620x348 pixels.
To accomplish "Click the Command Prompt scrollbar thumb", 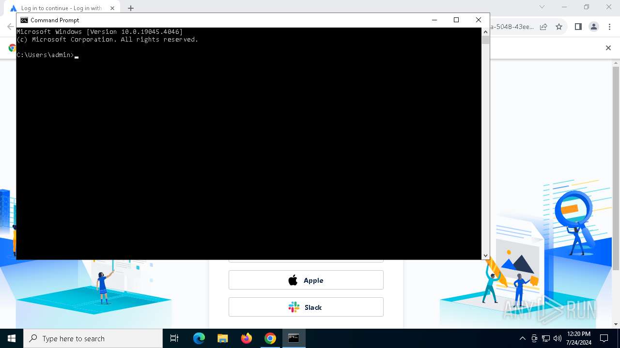I will point(485,40).
